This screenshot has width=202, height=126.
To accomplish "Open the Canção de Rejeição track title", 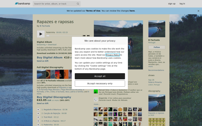I will (52, 113).
